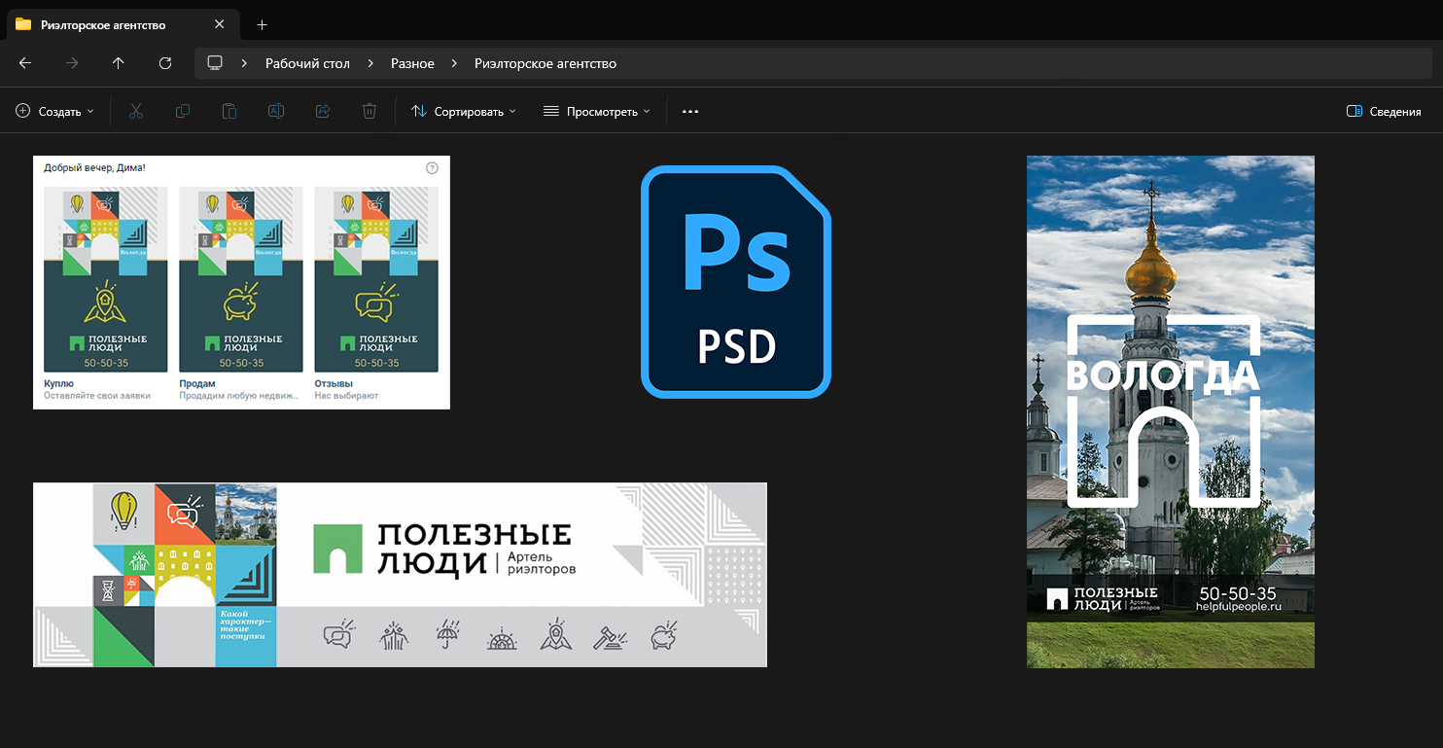
Task: Open the Просмотреть view options
Action: coord(596,112)
